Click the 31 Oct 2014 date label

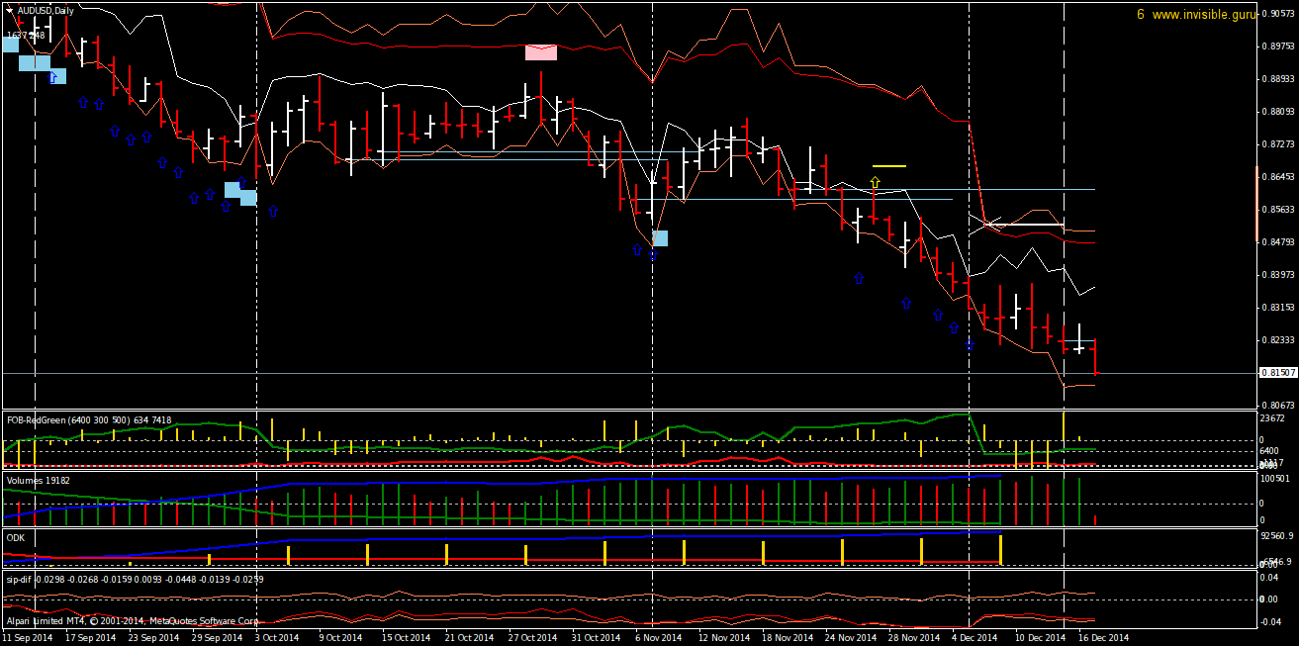pos(597,638)
